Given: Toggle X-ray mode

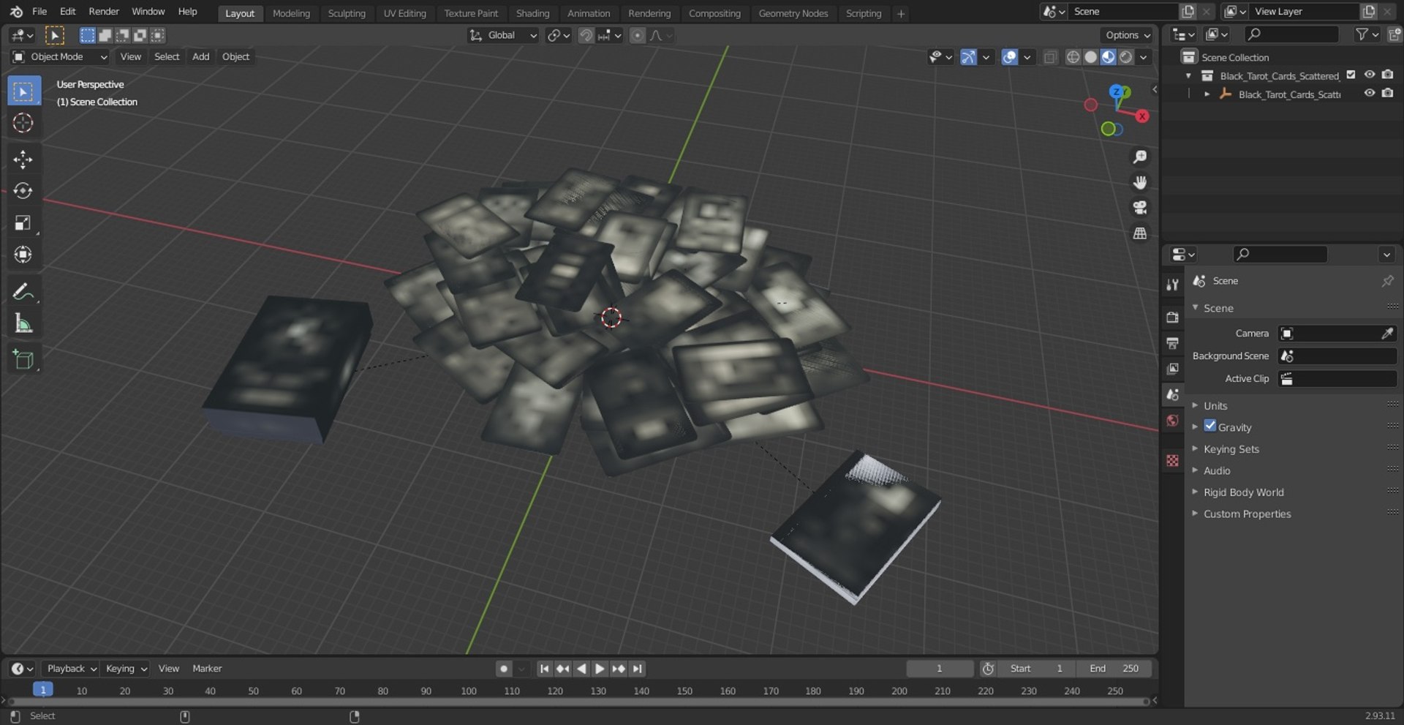Looking at the screenshot, I should click(x=1050, y=57).
